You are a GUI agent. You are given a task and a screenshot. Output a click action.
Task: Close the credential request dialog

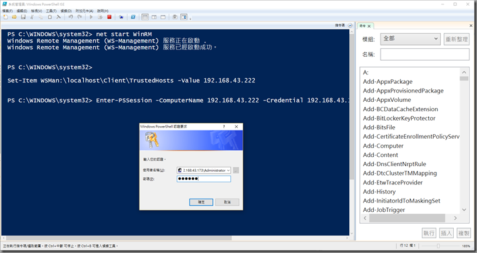coord(237,126)
